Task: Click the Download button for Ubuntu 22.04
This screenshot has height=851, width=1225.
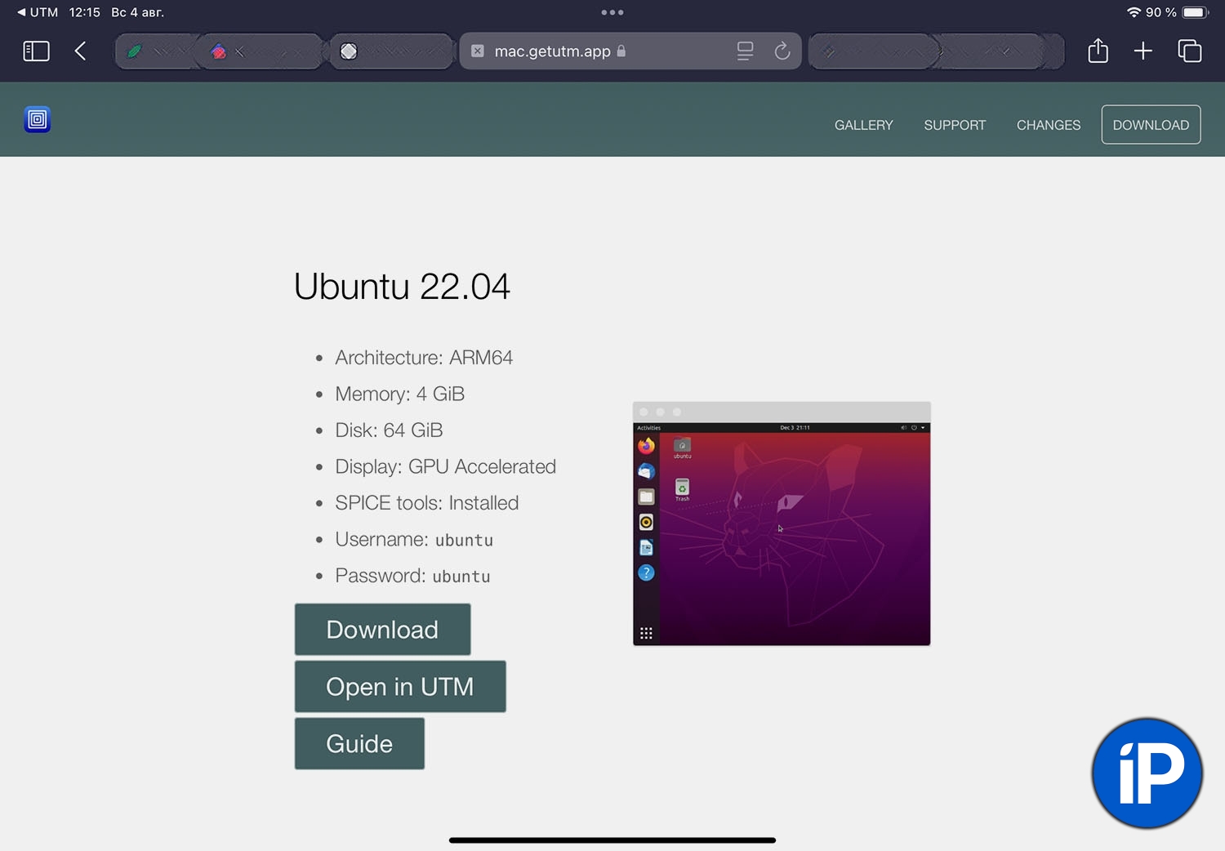Action: click(x=383, y=630)
